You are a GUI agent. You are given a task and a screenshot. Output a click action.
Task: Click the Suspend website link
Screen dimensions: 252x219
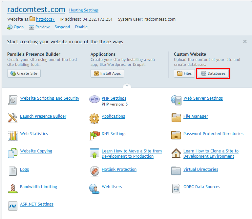(x=62, y=27)
